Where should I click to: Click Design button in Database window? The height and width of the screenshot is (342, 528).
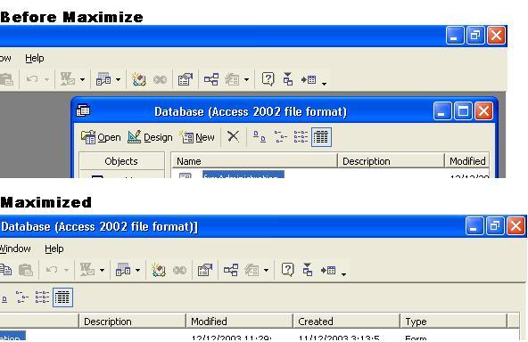coord(150,137)
